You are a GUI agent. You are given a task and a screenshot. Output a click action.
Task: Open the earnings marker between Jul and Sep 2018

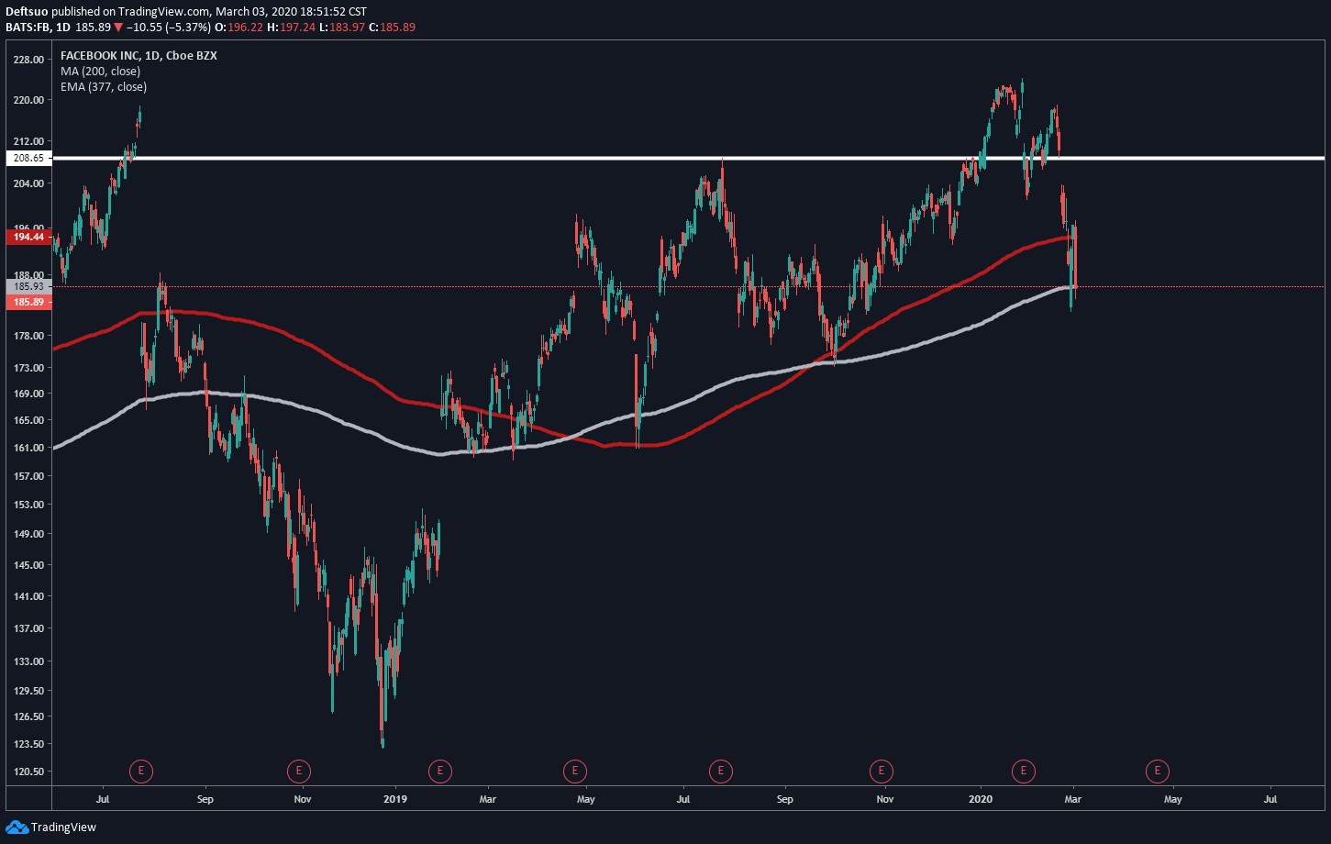tap(140, 771)
